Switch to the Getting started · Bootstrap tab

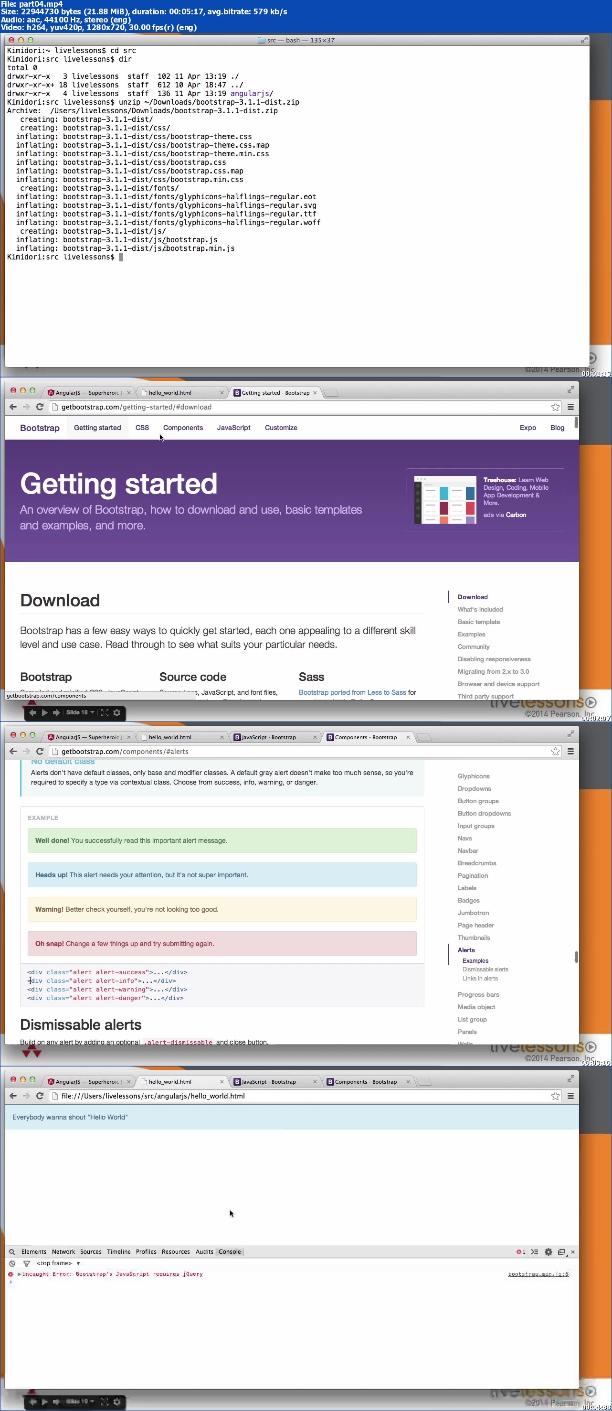(275, 392)
